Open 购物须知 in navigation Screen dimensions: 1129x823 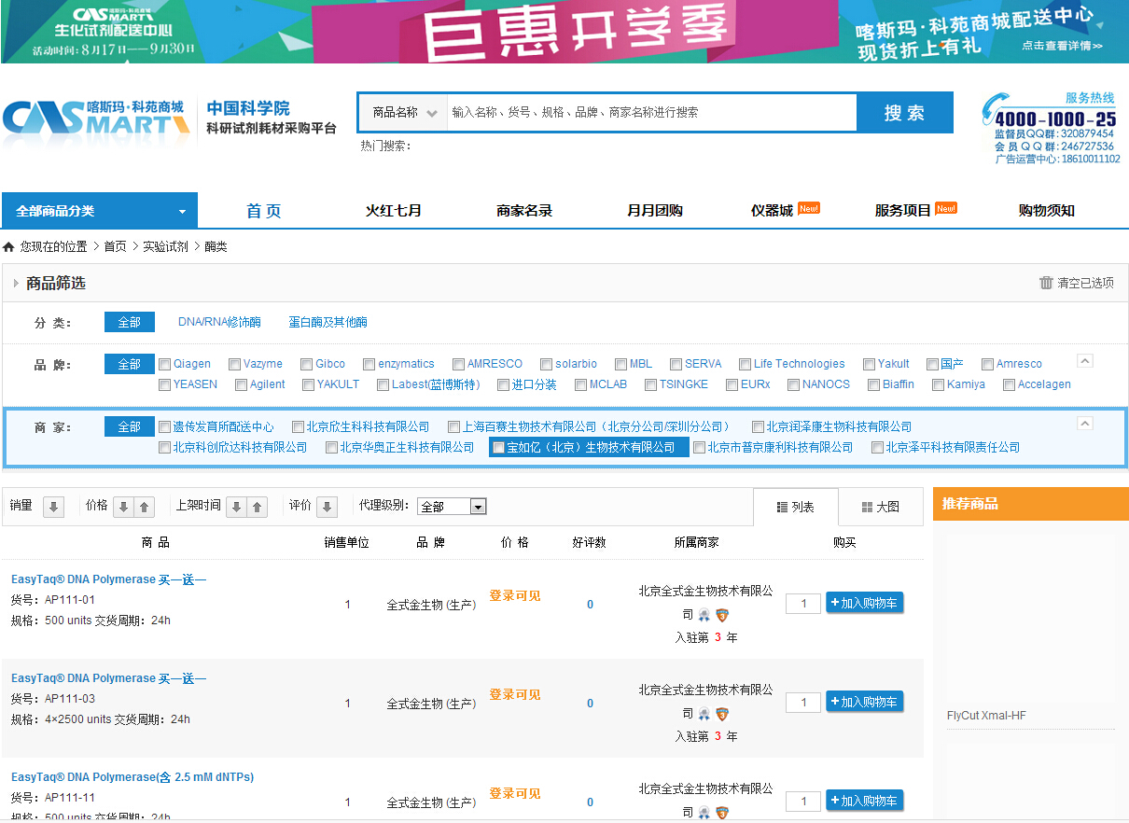tap(1046, 211)
